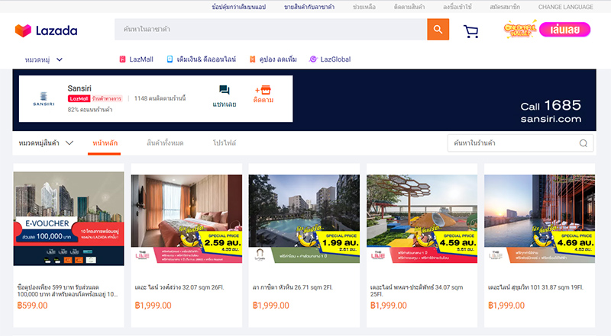
Task: Click the Lazada main search field
Action: tap(271, 29)
